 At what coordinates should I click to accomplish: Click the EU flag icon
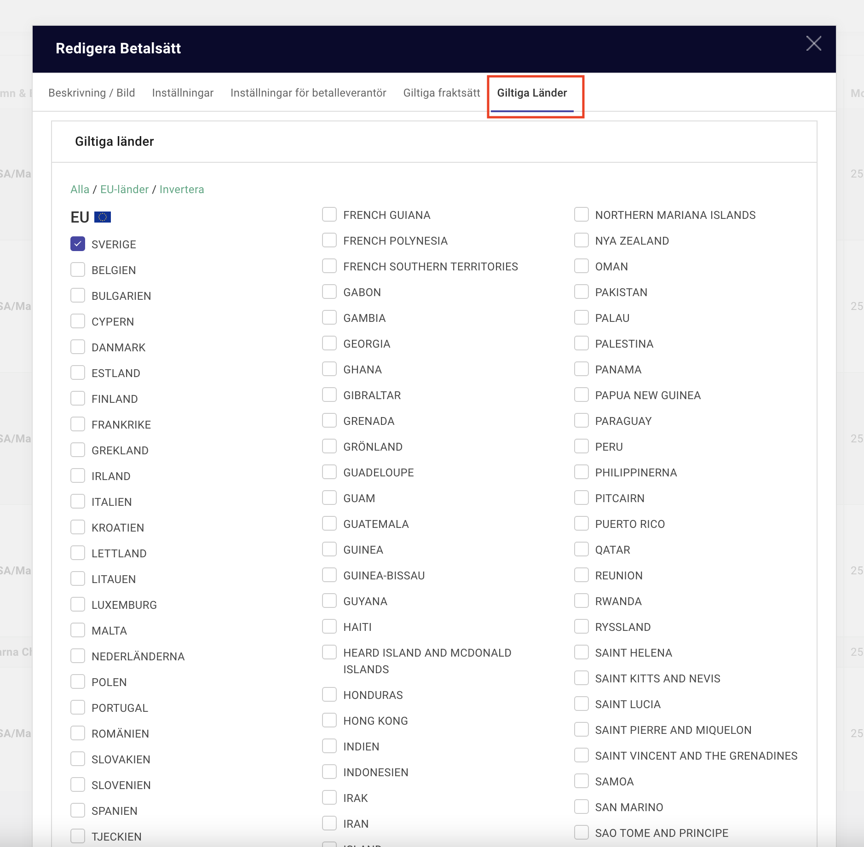click(x=103, y=217)
